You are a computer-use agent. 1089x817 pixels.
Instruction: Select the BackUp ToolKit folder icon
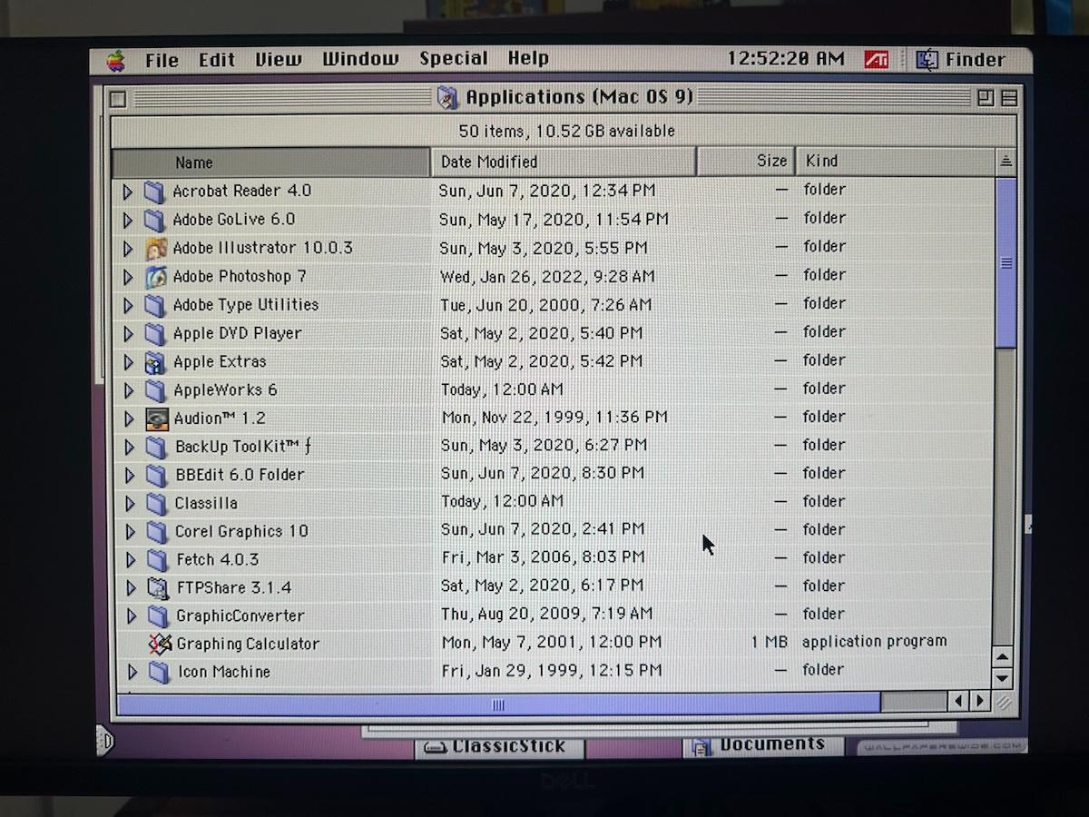pos(158,447)
